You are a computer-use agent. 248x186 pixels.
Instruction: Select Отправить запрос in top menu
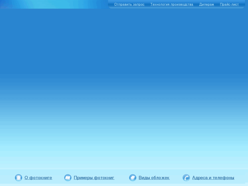(129, 4)
